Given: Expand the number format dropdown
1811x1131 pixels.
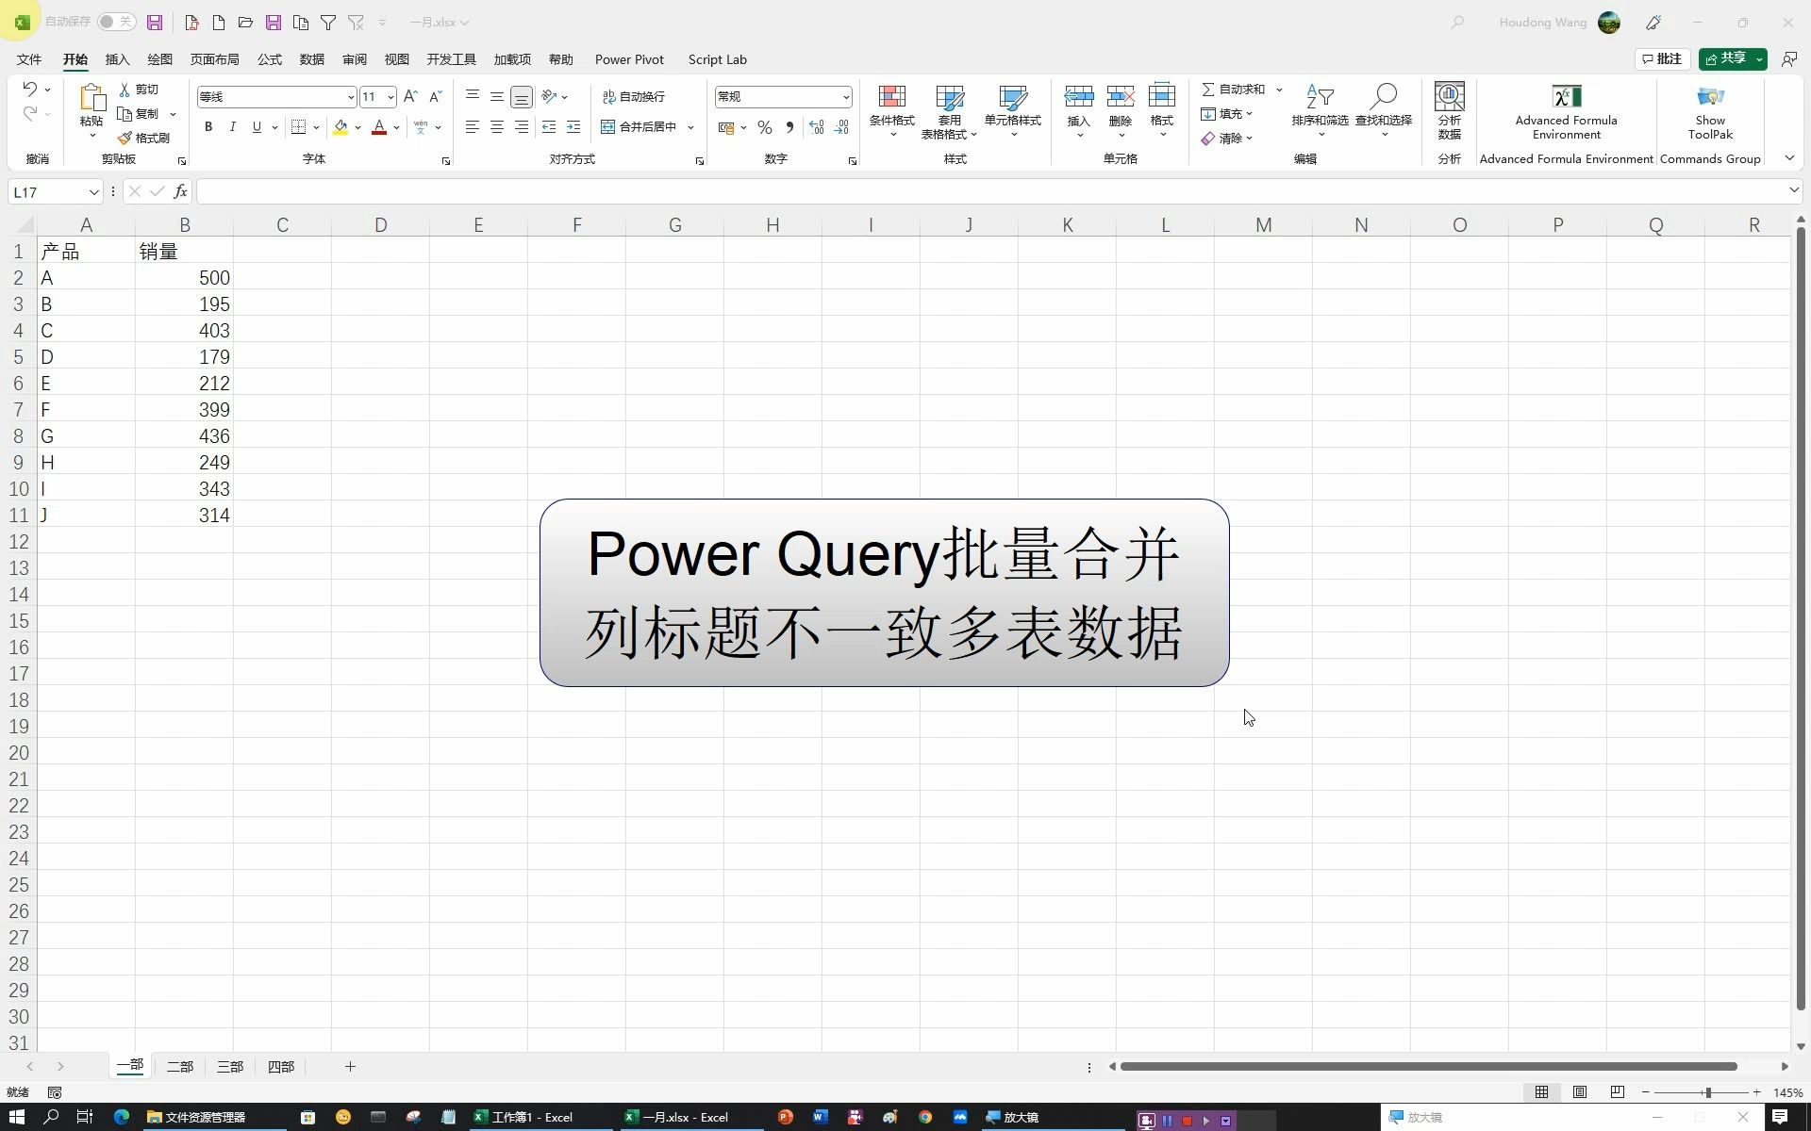Looking at the screenshot, I should click(x=845, y=95).
